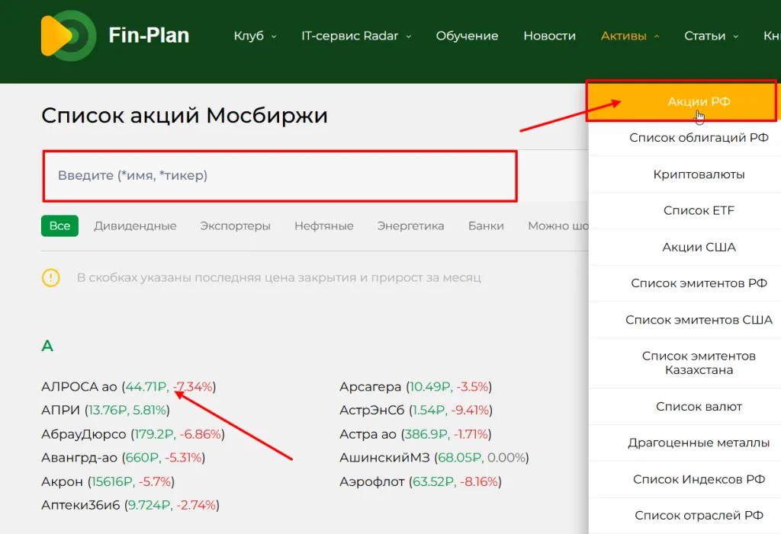Click the green letter А section header

[47, 345]
